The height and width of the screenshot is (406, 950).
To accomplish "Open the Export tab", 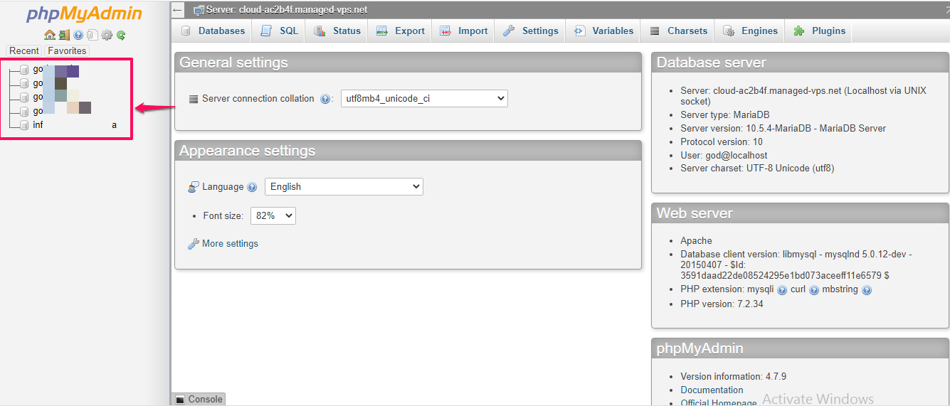I will (400, 31).
